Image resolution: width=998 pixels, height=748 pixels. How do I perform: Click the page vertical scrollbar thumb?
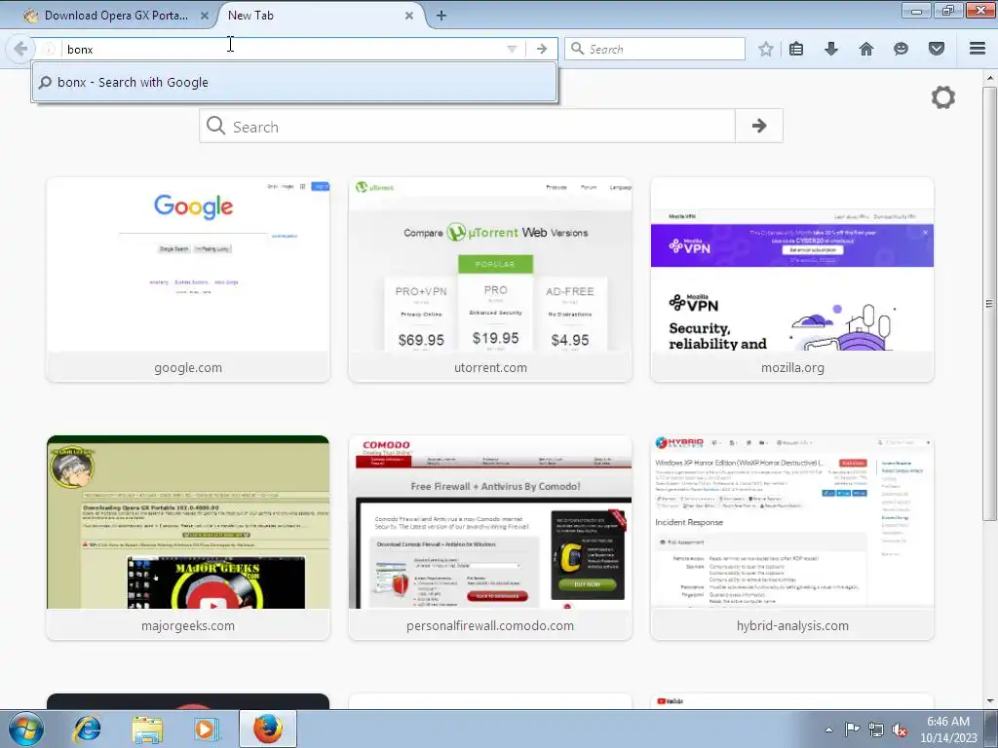[989, 304]
